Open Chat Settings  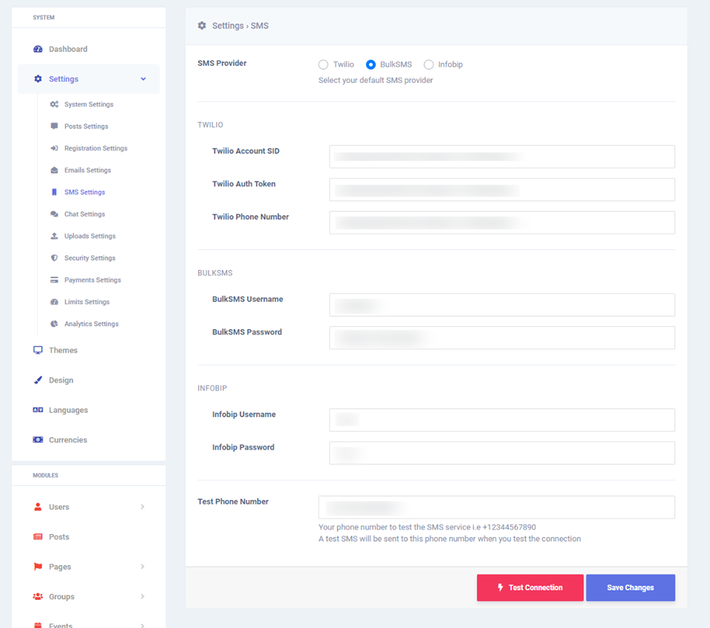pos(84,214)
